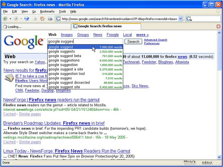Click the Google search query text field
Screen dimensions: 223x167
click(85, 41)
